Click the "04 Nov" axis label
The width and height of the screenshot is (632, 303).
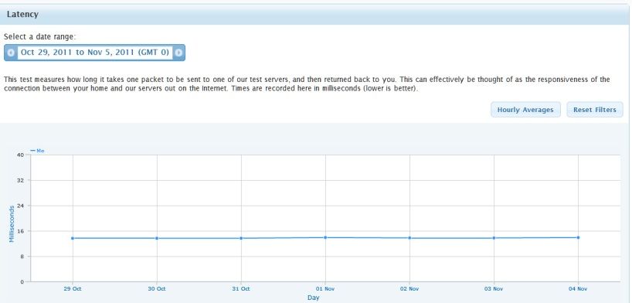(578, 289)
